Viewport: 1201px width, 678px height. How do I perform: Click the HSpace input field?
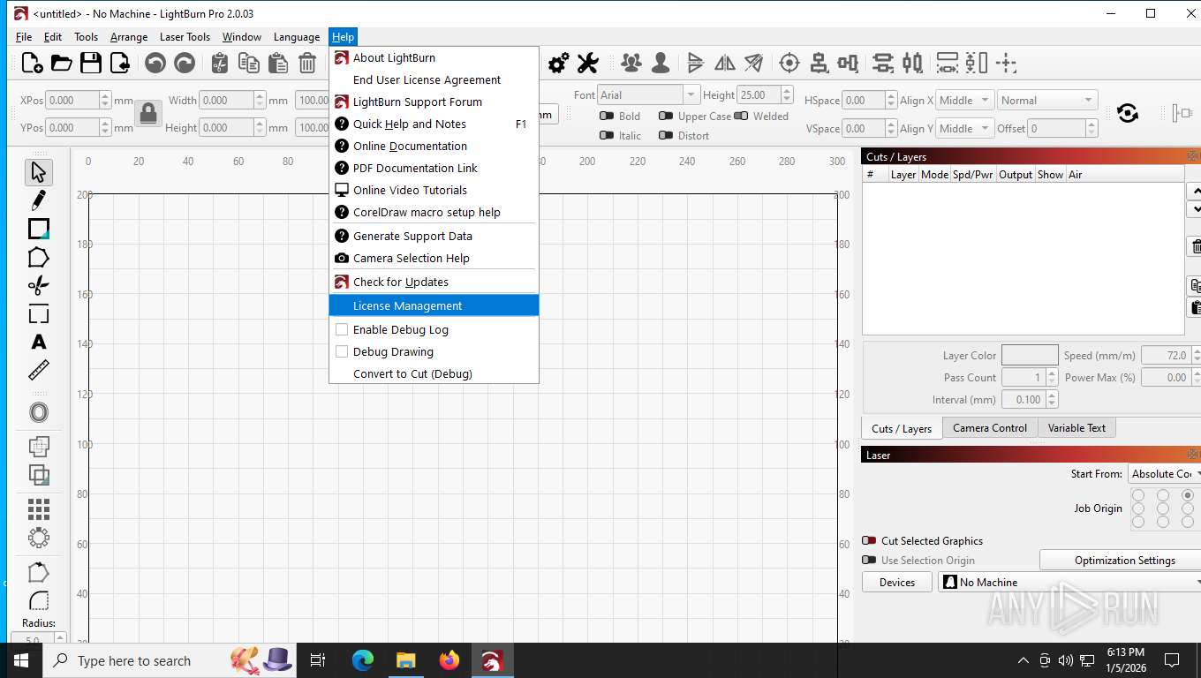tap(863, 100)
